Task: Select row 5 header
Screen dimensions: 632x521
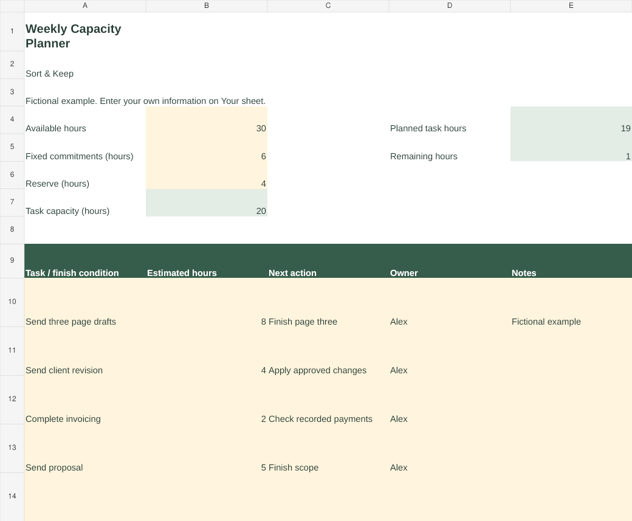Action: pyautogui.click(x=12, y=147)
